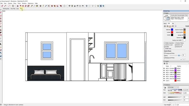Enable Section Planes checkbox
The height and width of the screenshot is (106, 189).
click(x=176, y=43)
